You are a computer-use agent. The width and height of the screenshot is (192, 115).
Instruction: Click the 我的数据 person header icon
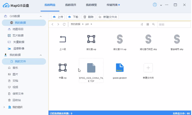click(6, 55)
